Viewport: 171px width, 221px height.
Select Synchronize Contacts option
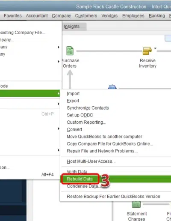coord(88,108)
